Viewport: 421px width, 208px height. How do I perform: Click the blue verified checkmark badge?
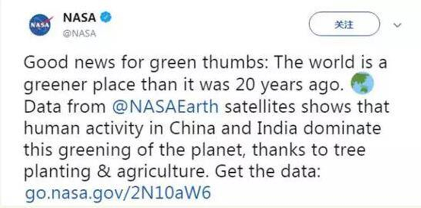click(106, 17)
